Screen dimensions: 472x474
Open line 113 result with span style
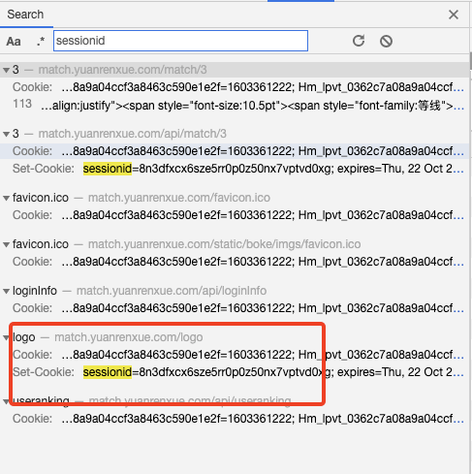click(x=235, y=106)
